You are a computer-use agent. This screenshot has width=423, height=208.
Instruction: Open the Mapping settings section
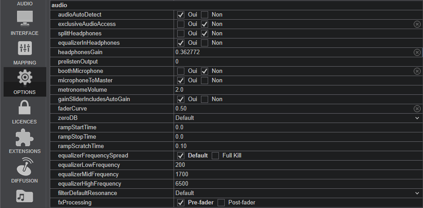pos(25,52)
